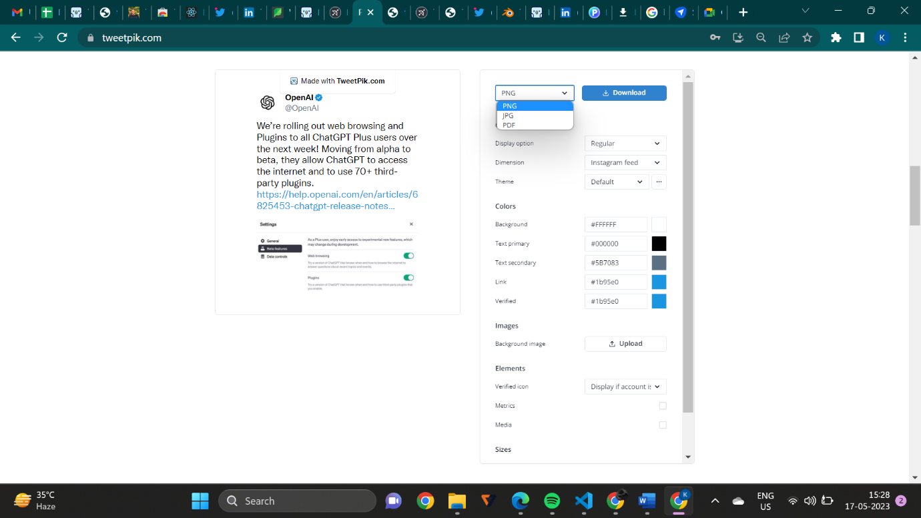The height and width of the screenshot is (518, 921).
Task: Click the taskbar Search box
Action: (x=297, y=501)
